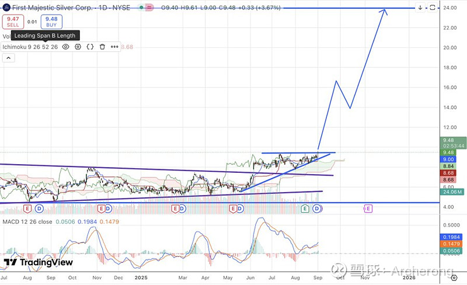Viewport: 467px width, 285px height.
Task: Select the Ichimoku 9 26 52 26 legend
Action: pyautogui.click(x=30, y=47)
